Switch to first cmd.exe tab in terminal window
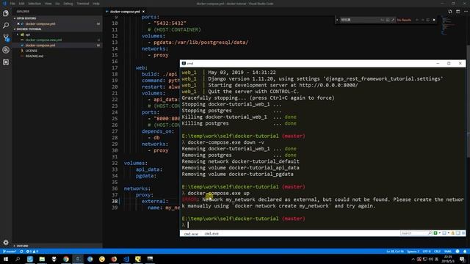The height and width of the screenshot is (264, 470). pos(191,233)
